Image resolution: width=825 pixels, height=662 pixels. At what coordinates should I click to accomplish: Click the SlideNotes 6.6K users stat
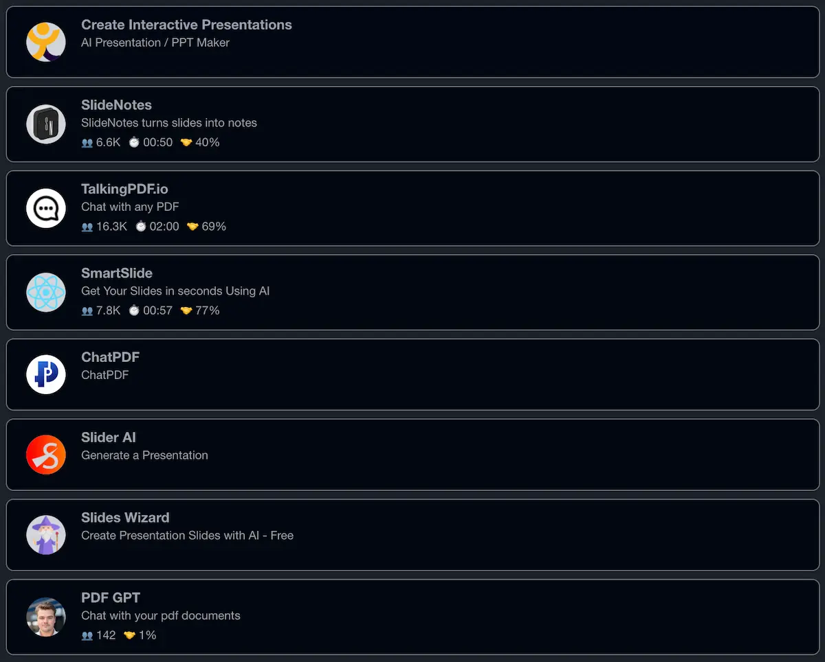pos(101,142)
